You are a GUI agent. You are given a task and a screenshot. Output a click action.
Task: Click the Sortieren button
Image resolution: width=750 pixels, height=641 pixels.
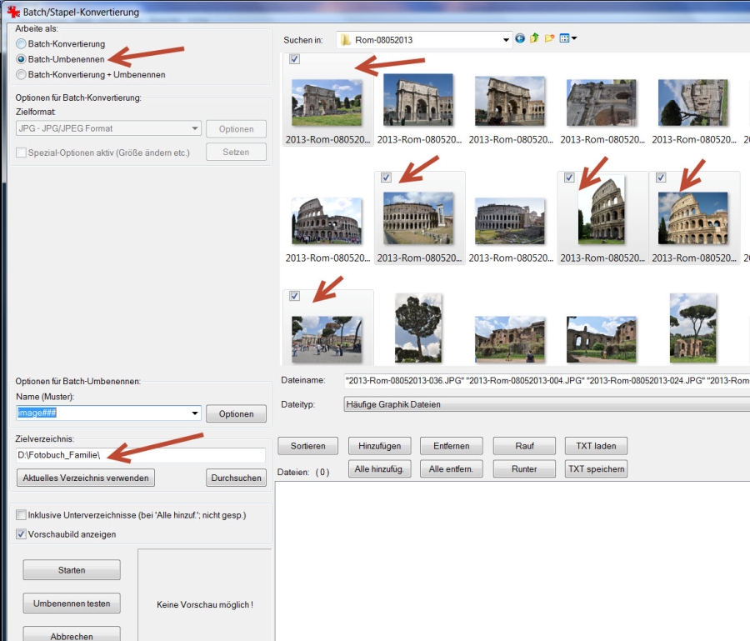[307, 446]
